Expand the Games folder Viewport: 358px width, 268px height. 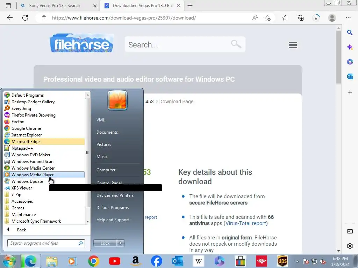[44, 208]
